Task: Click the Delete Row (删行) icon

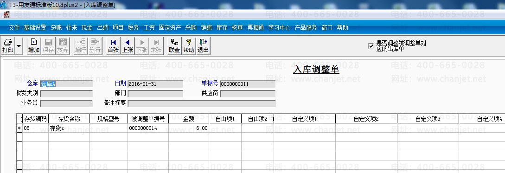Action: (95, 46)
